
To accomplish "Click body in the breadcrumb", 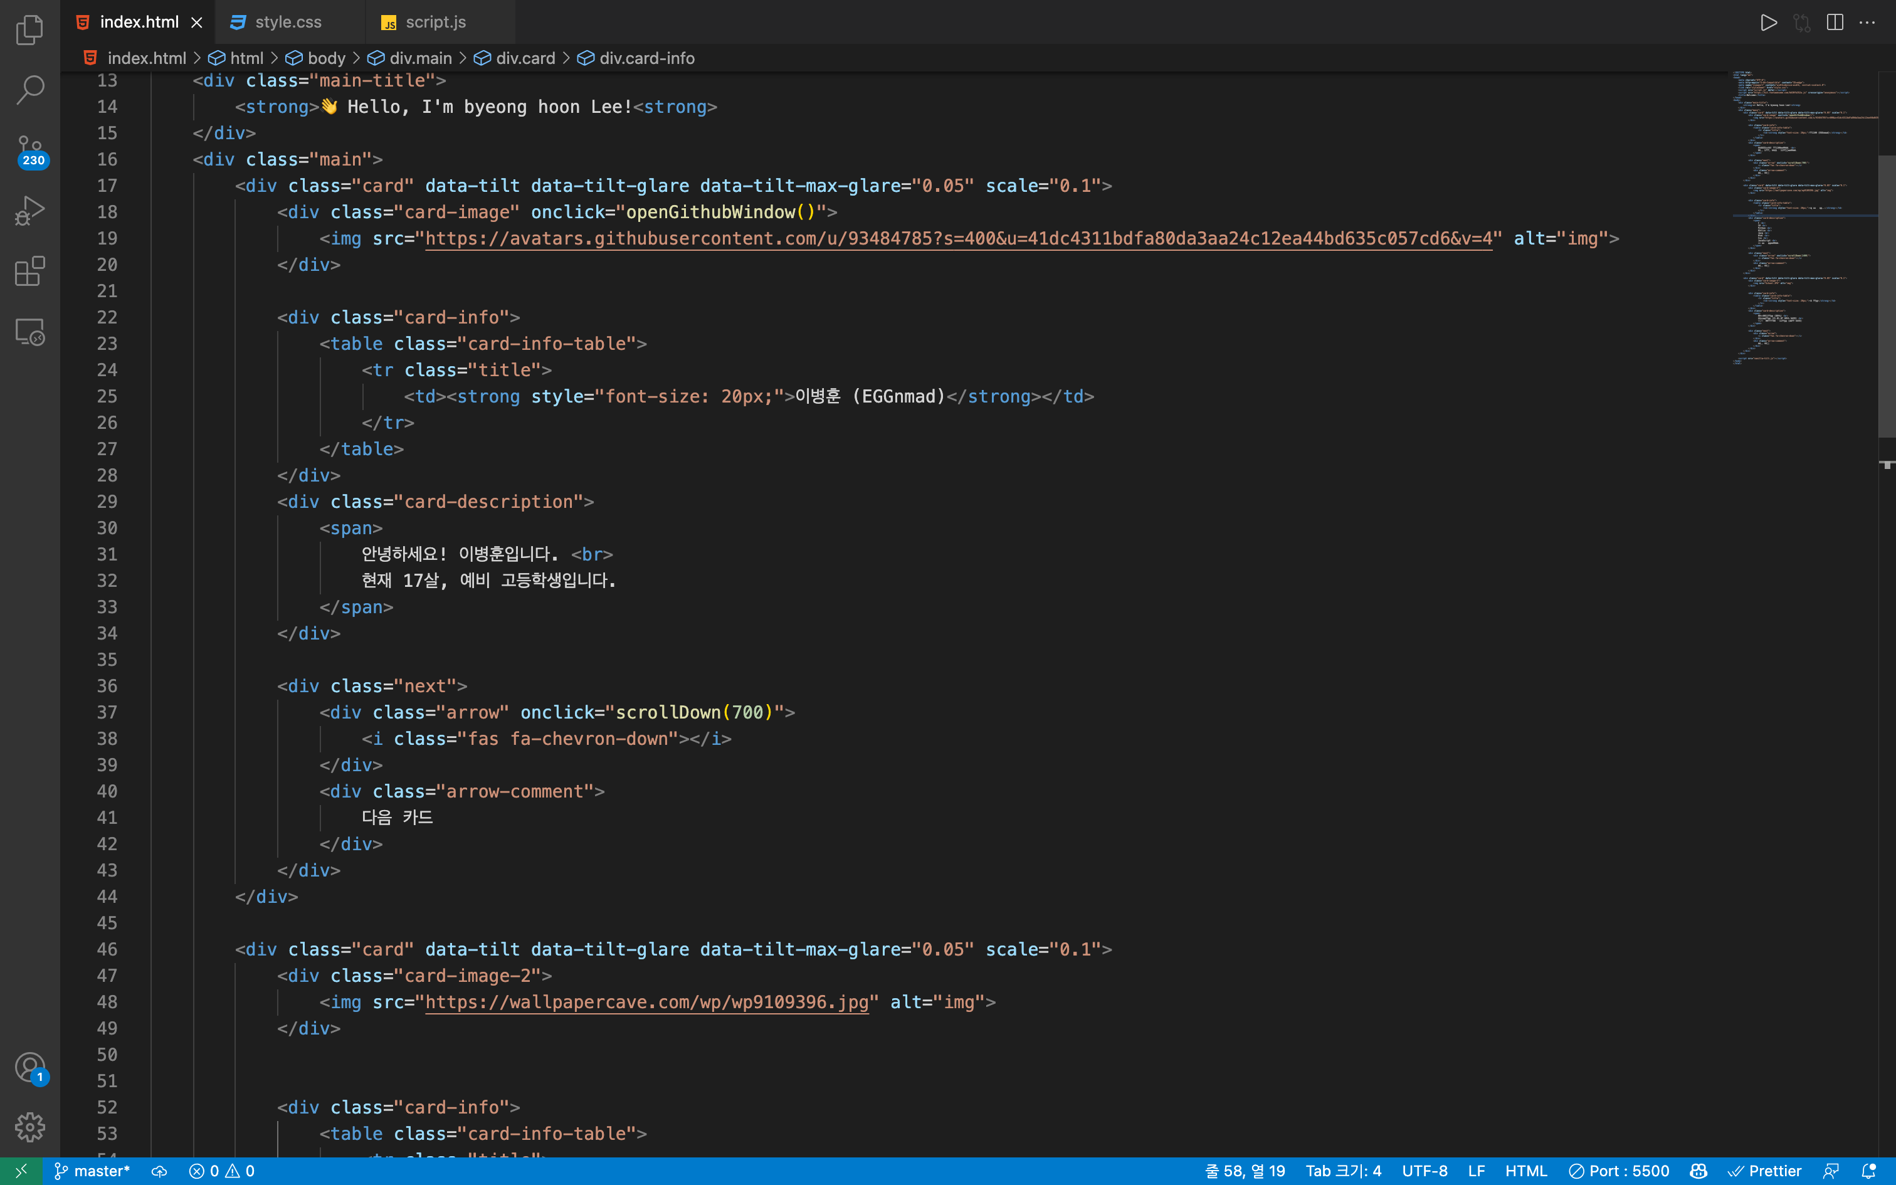I will coord(326,58).
